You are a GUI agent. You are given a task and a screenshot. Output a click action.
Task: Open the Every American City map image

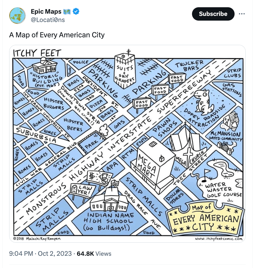(127, 144)
